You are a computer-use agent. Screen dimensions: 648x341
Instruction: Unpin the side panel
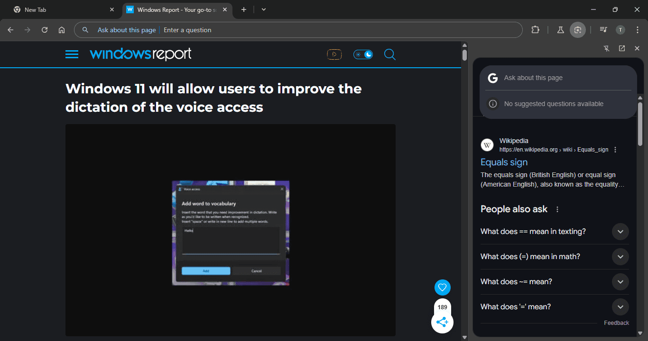607,48
